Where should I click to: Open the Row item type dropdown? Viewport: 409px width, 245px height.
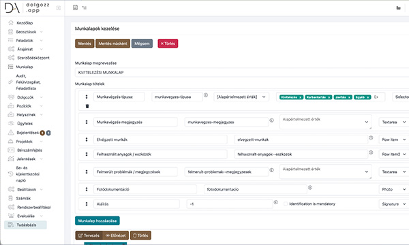coord(394,140)
